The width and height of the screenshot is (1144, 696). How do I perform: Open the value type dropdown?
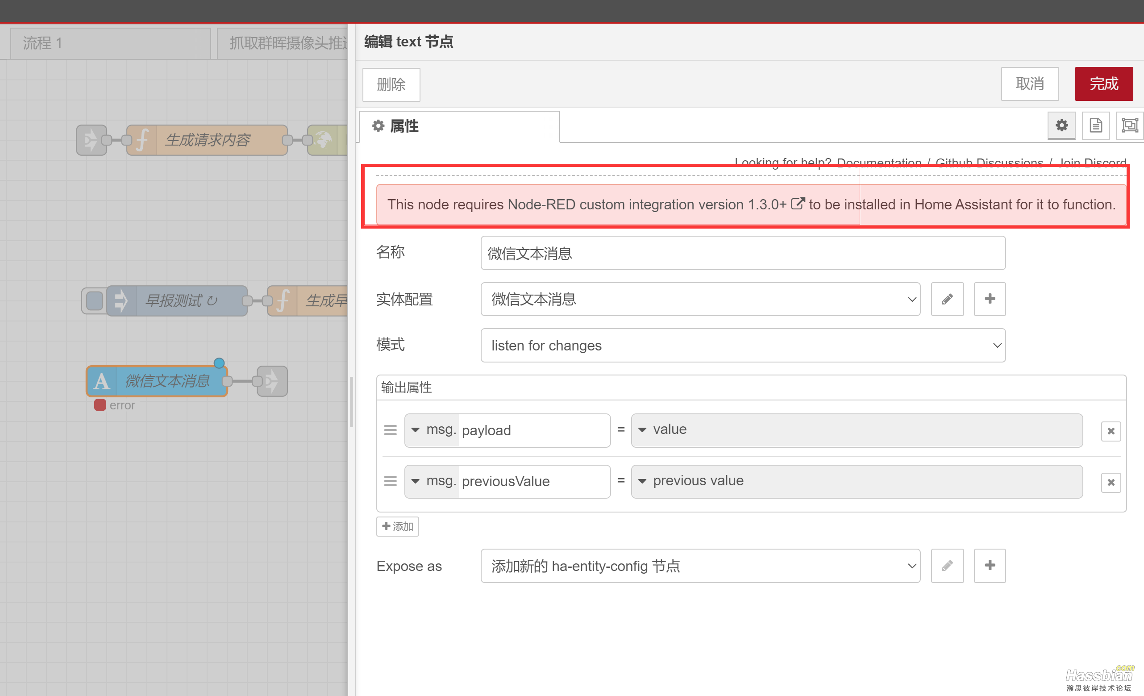coord(857,430)
